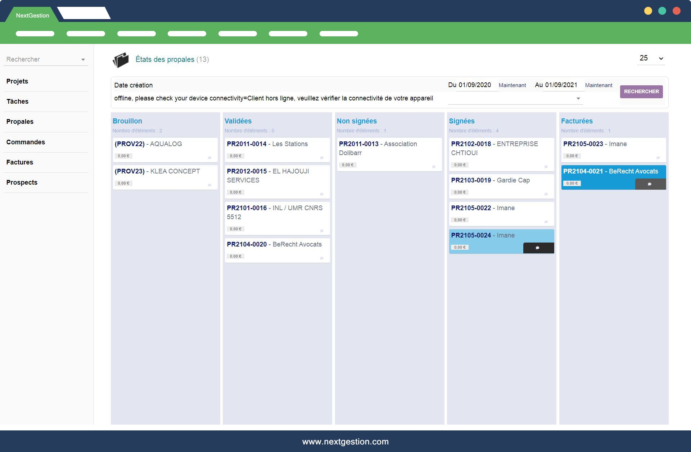
Task: Click comment bubble on PR2011-0013 Association Dolibarr card
Action: pos(434,167)
